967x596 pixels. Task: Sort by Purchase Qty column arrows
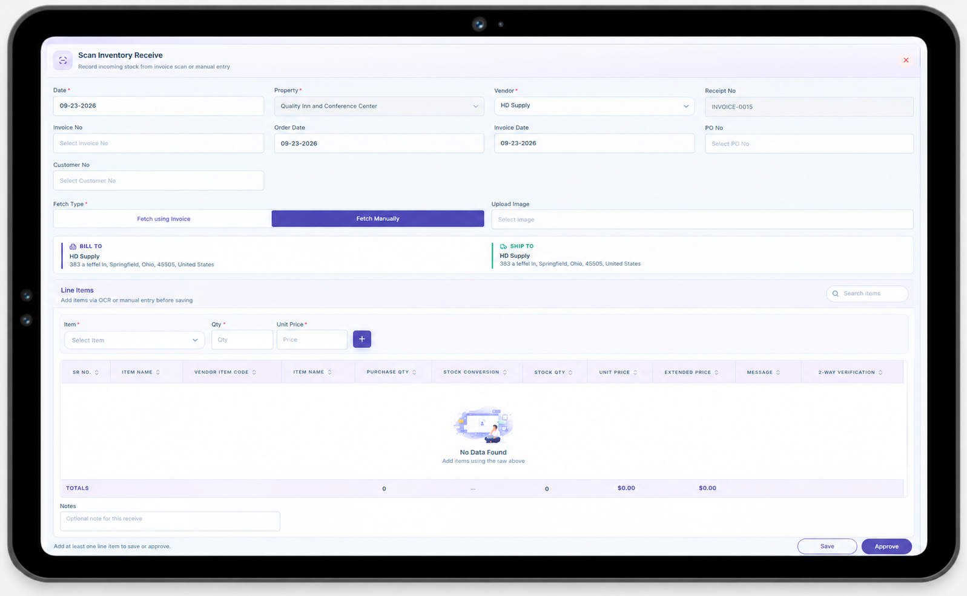[x=414, y=372]
